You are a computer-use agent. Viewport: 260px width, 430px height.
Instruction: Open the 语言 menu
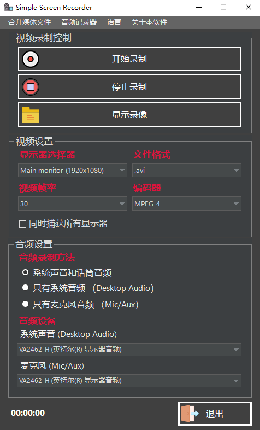(x=114, y=22)
